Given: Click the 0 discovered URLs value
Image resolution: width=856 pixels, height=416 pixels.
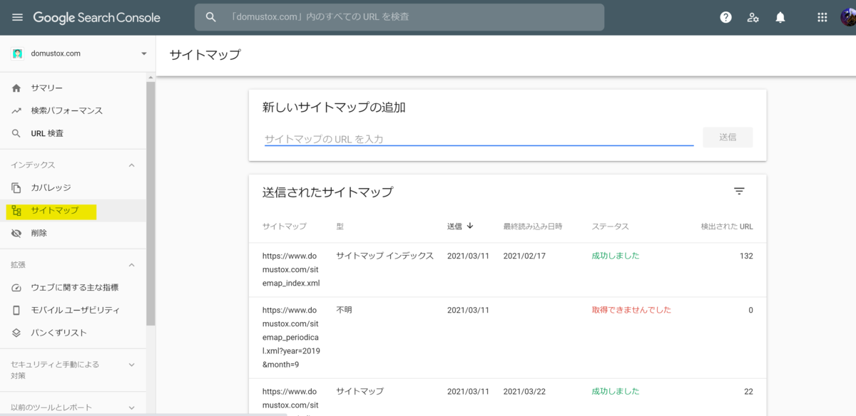Looking at the screenshot, I should [750, 310].
